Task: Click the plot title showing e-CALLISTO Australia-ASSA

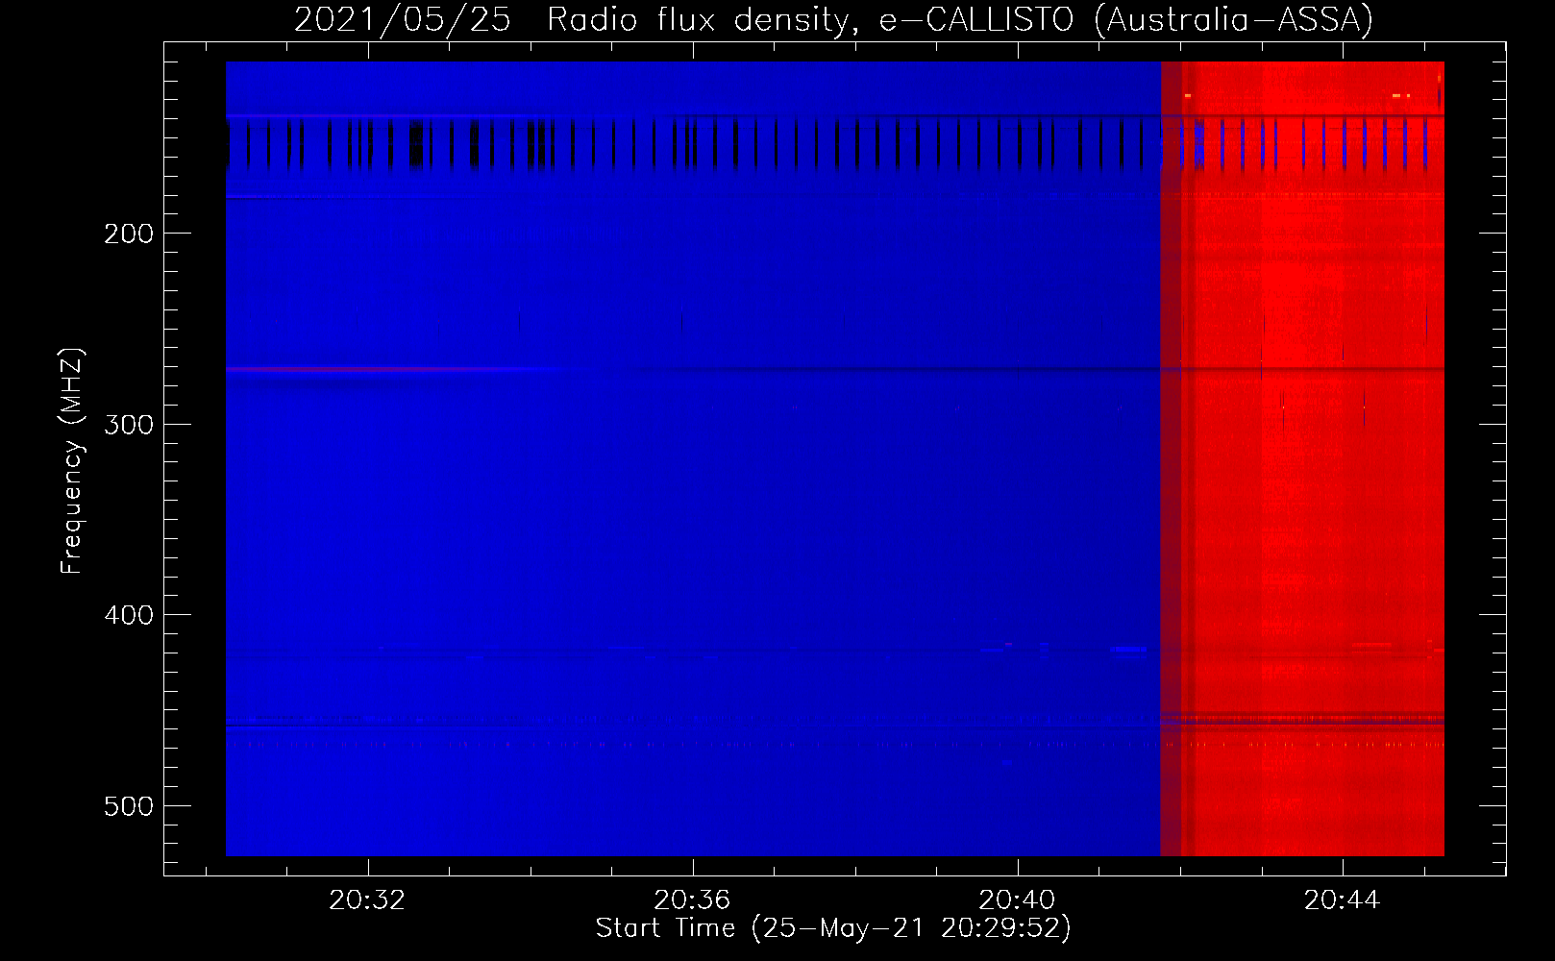Action: pos(833,19)
